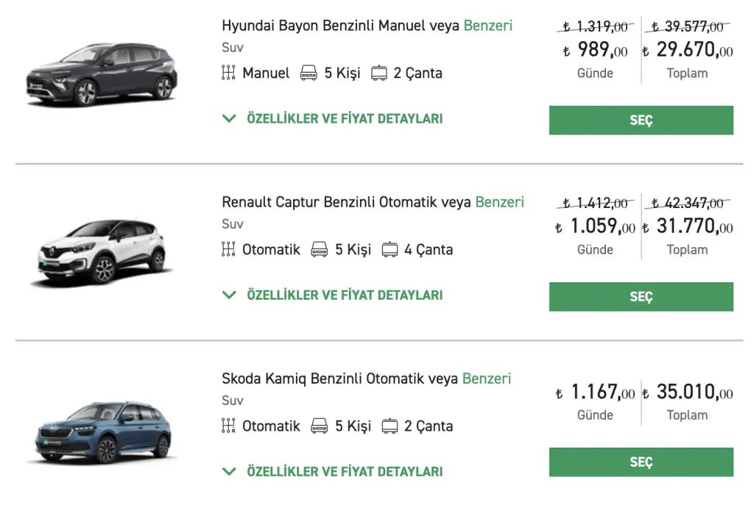Click the passenger seat icon for Renault Captur
This screenshot has width=754, height=516.
[320, 249]
